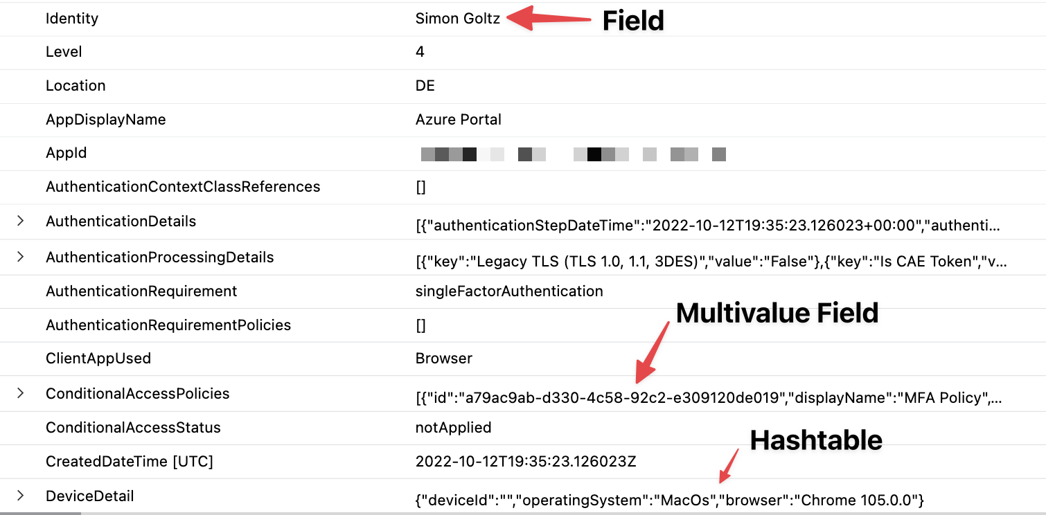Select the singleFactorAuthentication requirement value

click(509, 291)
